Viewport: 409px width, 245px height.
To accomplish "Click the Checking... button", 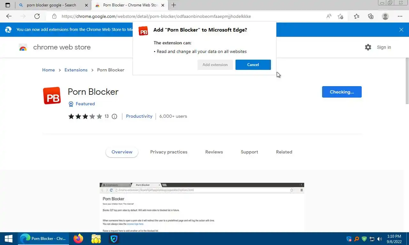I will coord(342,92).
